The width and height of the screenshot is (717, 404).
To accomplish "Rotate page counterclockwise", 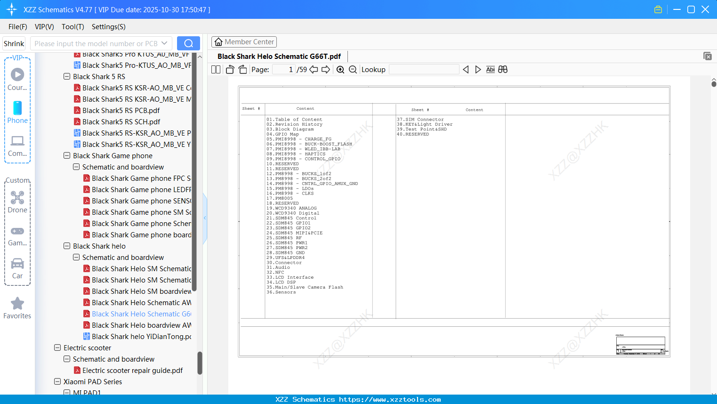I will pos(230,70).
